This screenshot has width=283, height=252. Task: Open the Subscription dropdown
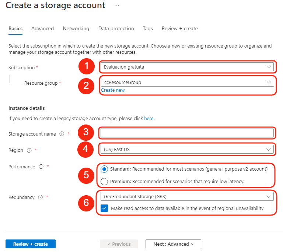pos(187,67)
